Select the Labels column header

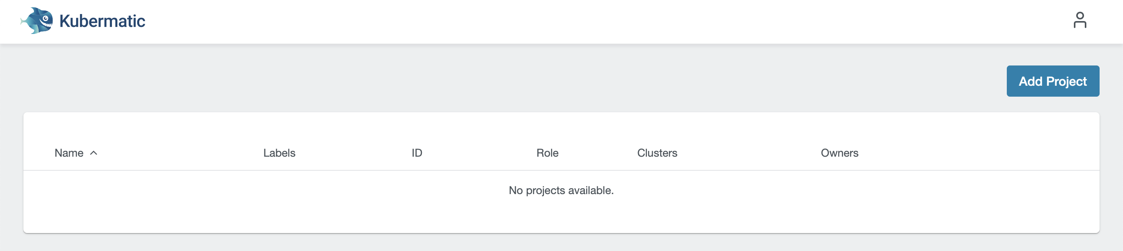(279, 153)
